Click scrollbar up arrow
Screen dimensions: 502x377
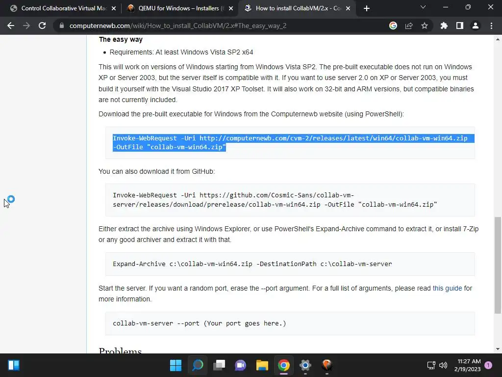[498, 39]
